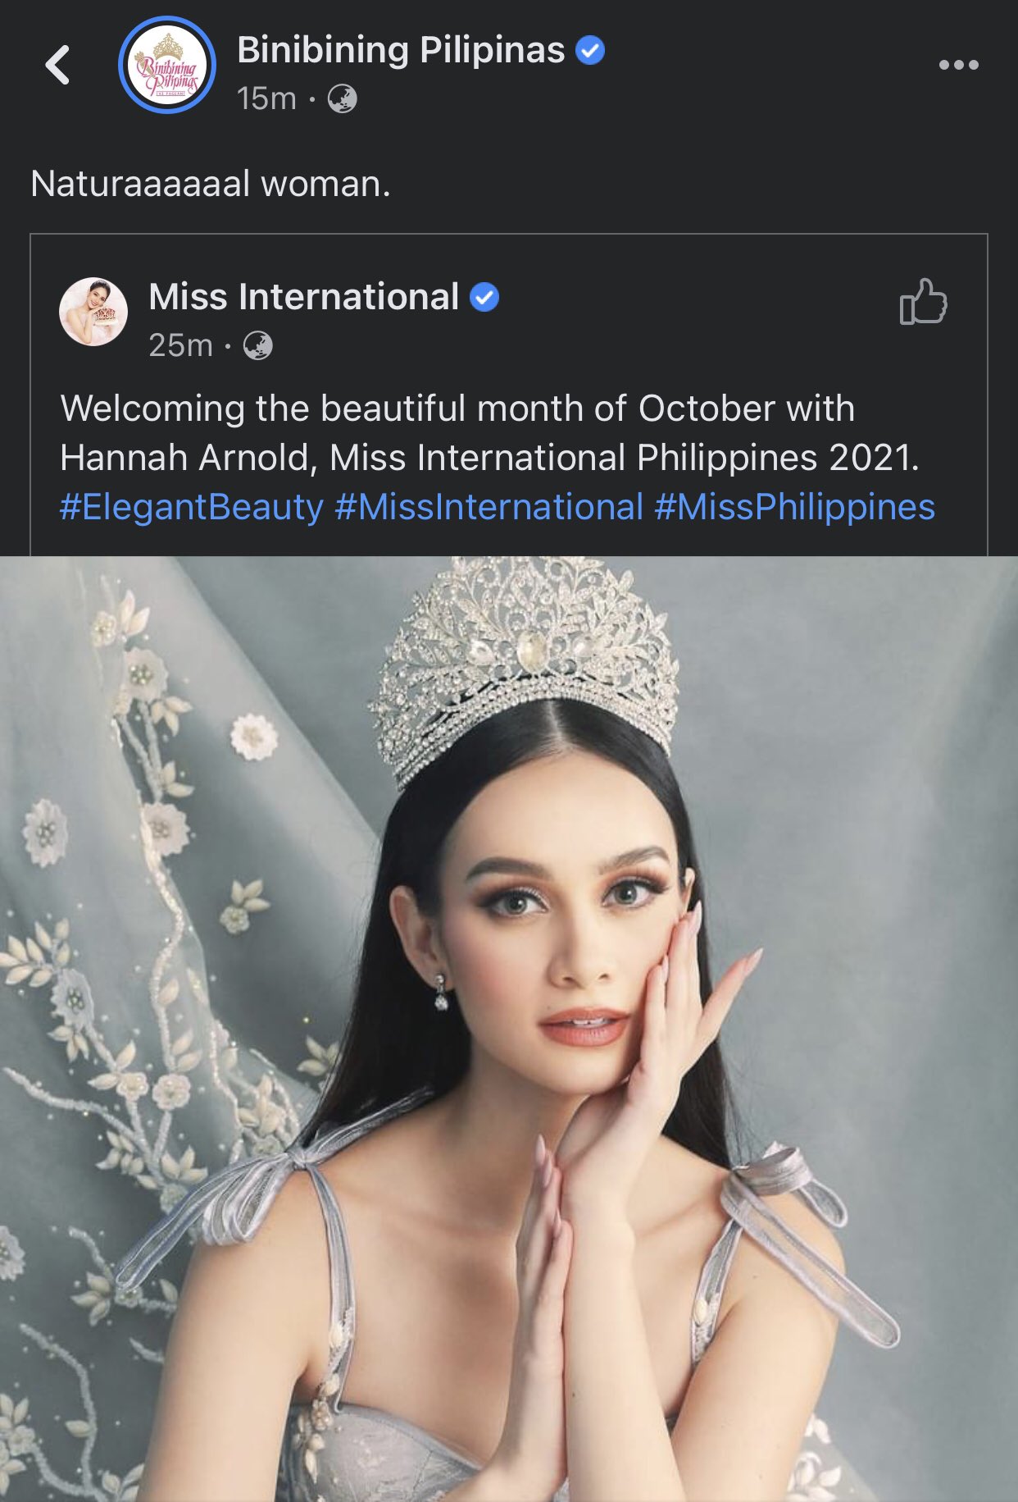Tap the 25m shared post timestamp
1018x1502 pixels.
tap(180, 345)
